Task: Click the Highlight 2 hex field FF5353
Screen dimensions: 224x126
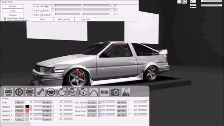Action: pos(20,111)
